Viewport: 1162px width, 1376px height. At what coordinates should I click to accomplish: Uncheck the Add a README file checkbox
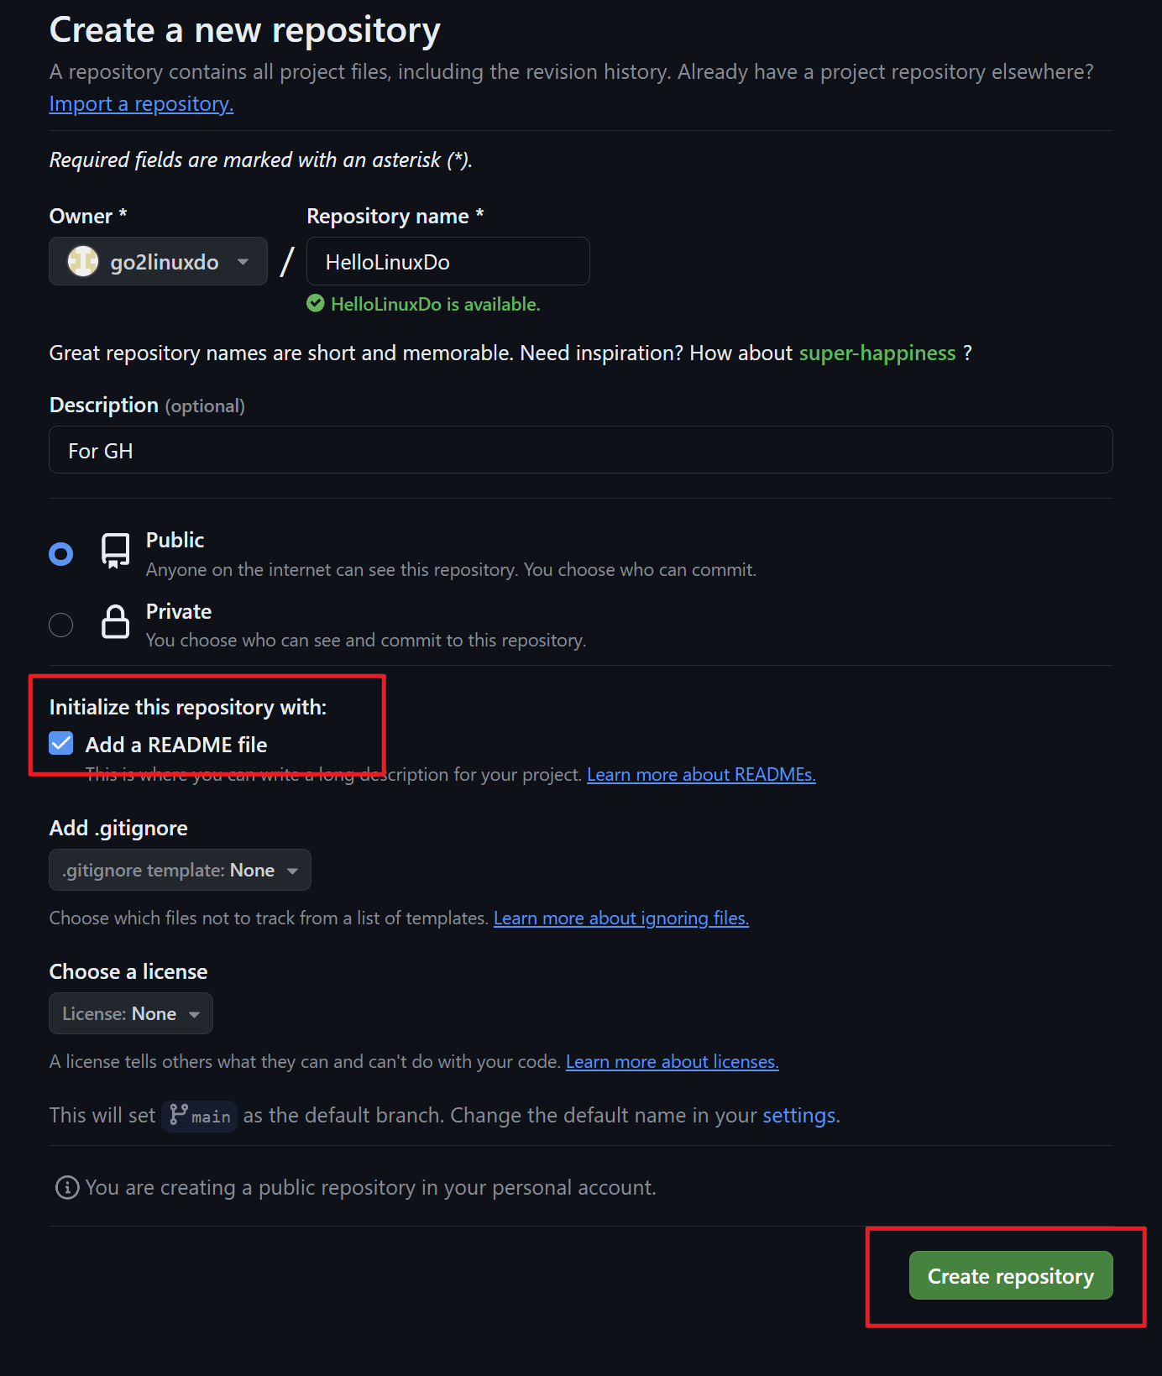61,744
